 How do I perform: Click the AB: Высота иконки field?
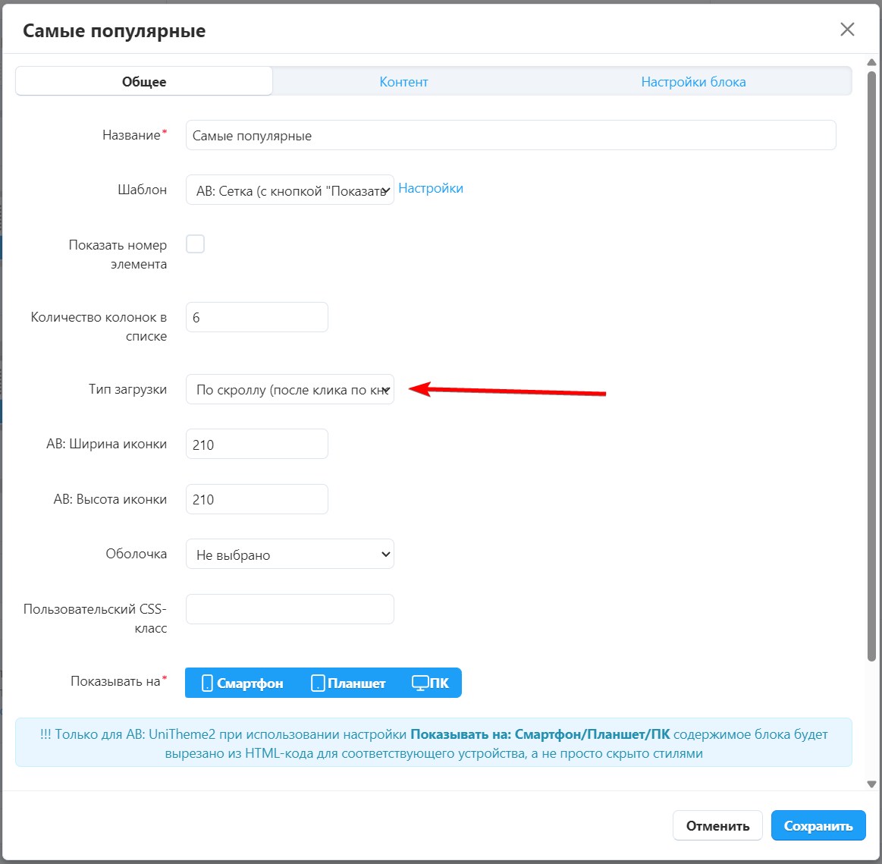(x=256, y=499)
